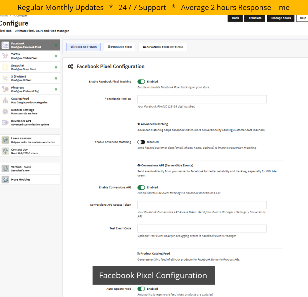Viewport: 308px width, 297px height.
Task: Click the Pinterest green status dot
Action: tap(56, 89)
